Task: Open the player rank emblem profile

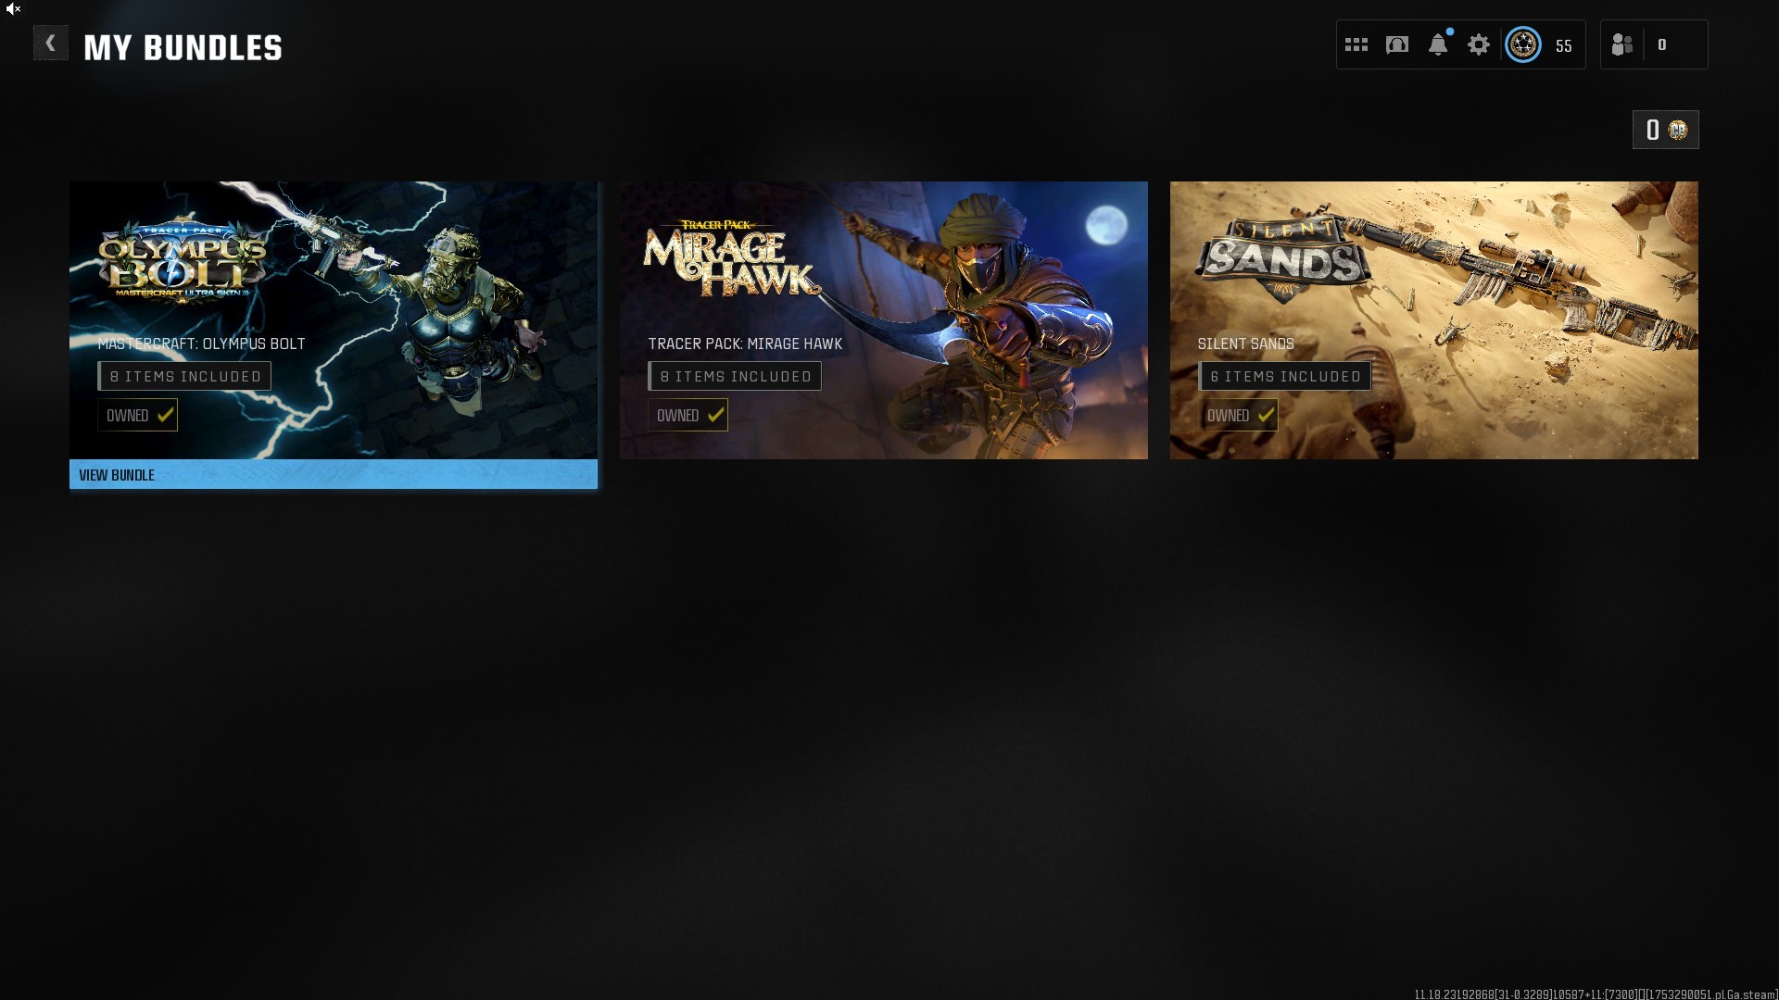Action: [x=1523, y=44]
